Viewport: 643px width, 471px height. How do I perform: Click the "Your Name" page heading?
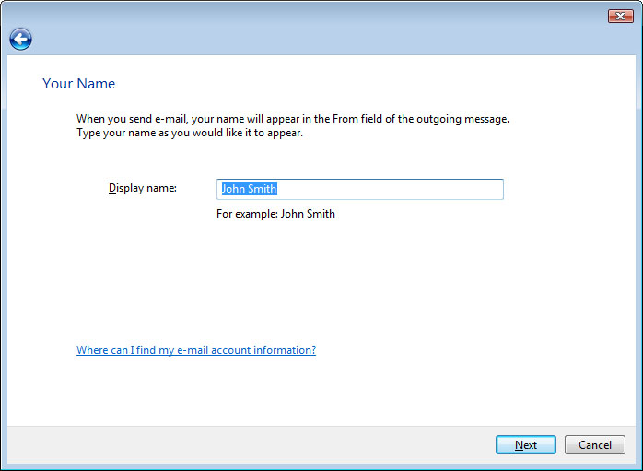point(78,84)
